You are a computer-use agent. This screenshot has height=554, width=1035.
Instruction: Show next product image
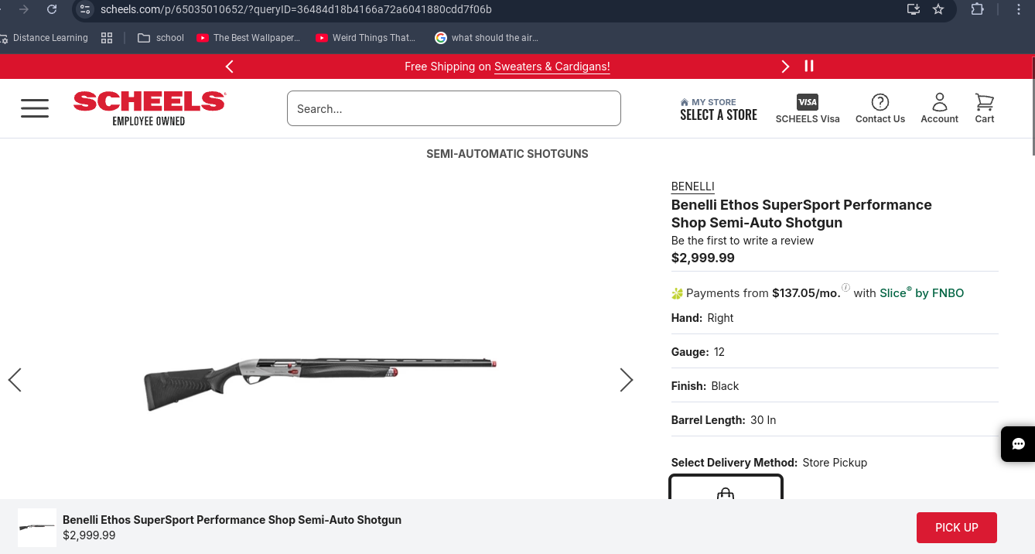(627, 380)
